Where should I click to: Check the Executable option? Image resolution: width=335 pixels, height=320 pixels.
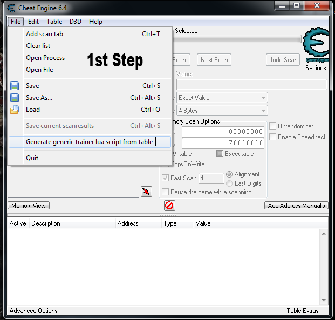point(220,154)
